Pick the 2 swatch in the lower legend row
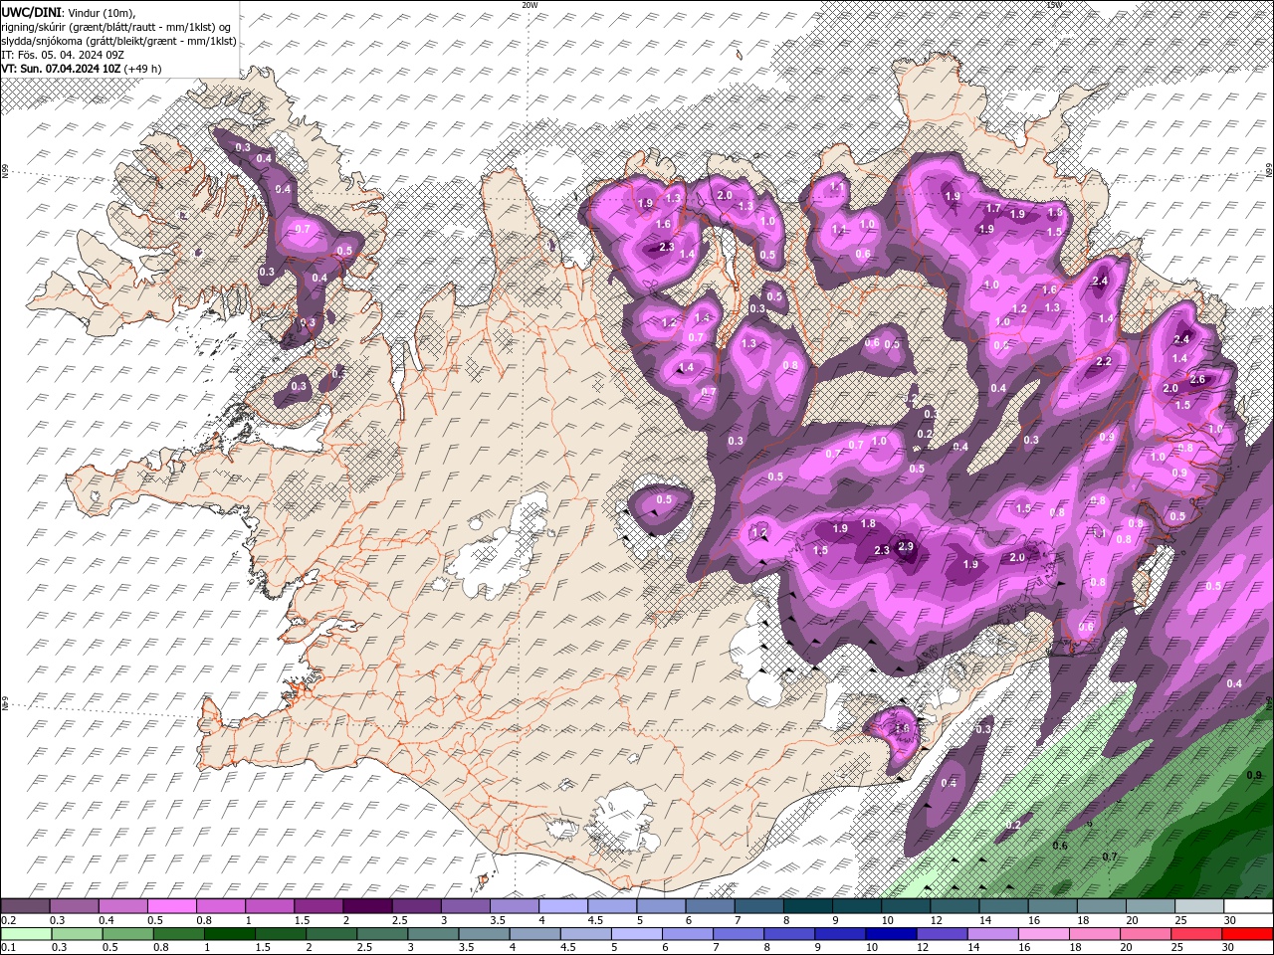The width and height of the screenshot is (1274, 955). [332, 934]
